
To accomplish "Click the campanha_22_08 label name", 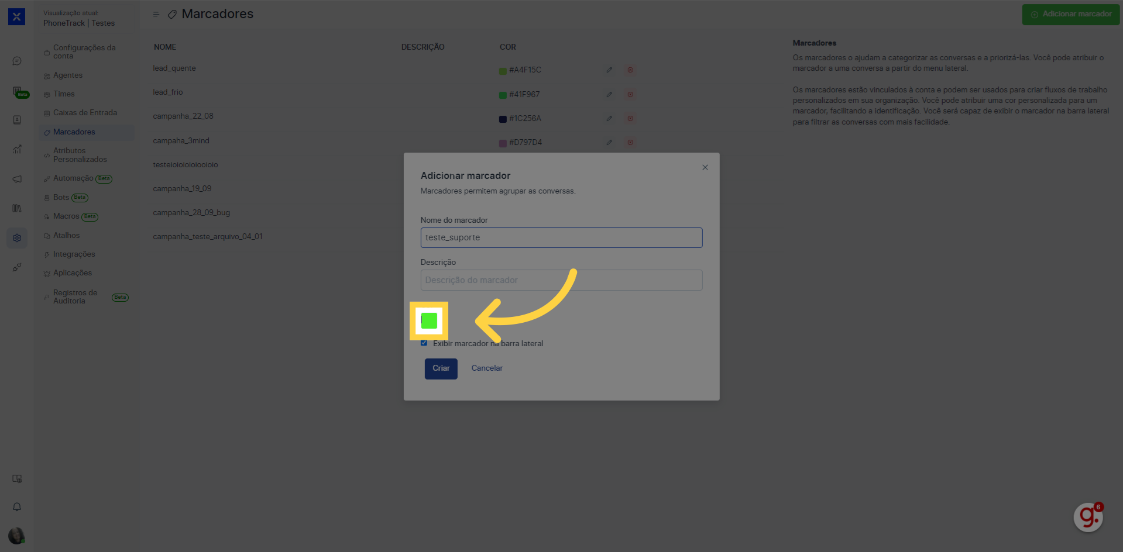I will pos(183,116).
